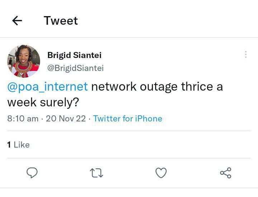
Task: Click the display name Brigid Siantei
Action: point(74,55)
